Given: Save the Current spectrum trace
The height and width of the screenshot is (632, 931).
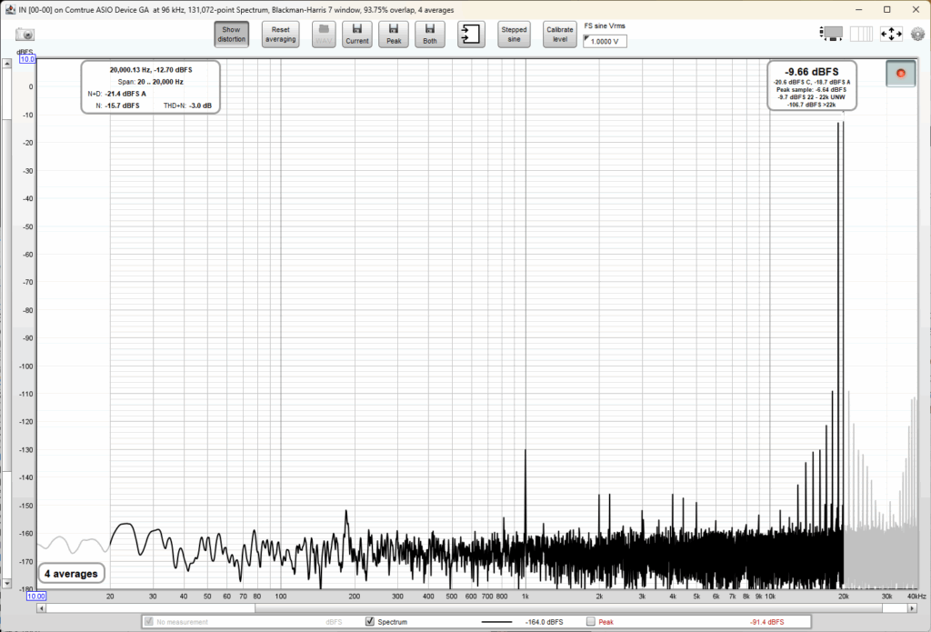Looking at the screenshot, I should coord(356,35).
